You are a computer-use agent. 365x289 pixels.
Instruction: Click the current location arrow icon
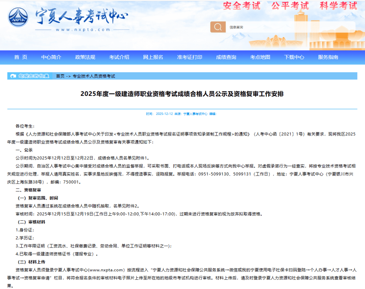coord(13,76)
